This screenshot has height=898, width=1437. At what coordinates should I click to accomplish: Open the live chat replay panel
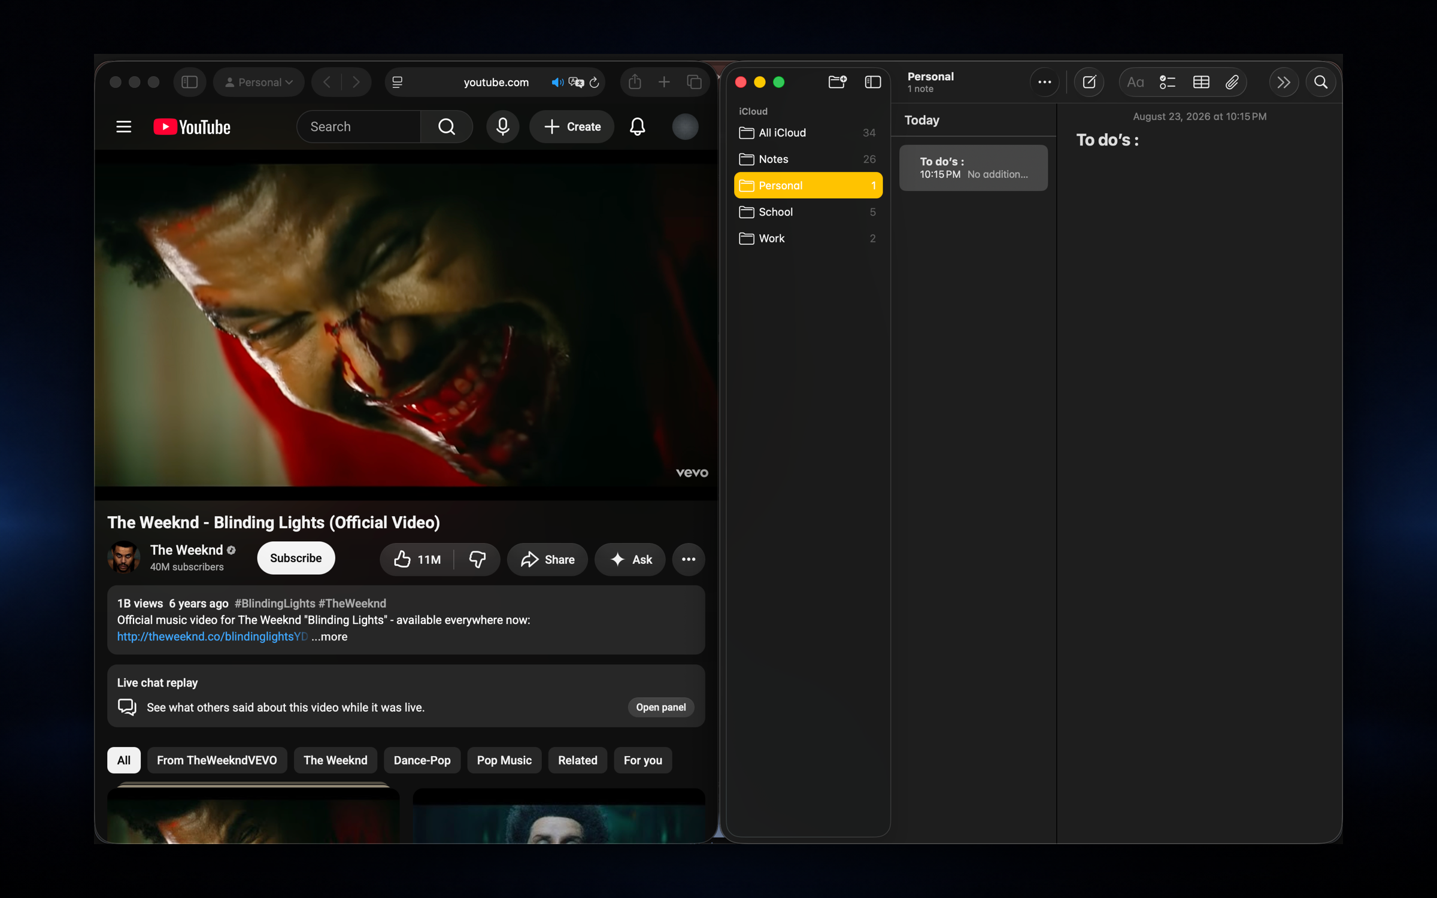point(661,707)
